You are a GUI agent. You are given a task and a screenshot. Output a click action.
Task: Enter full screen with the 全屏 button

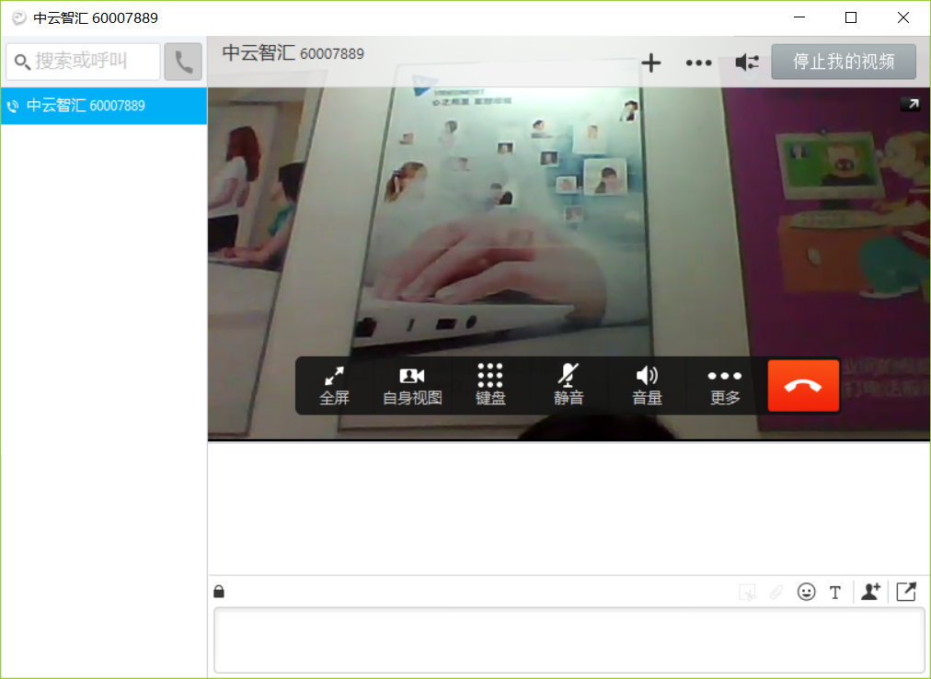(334, 385)
